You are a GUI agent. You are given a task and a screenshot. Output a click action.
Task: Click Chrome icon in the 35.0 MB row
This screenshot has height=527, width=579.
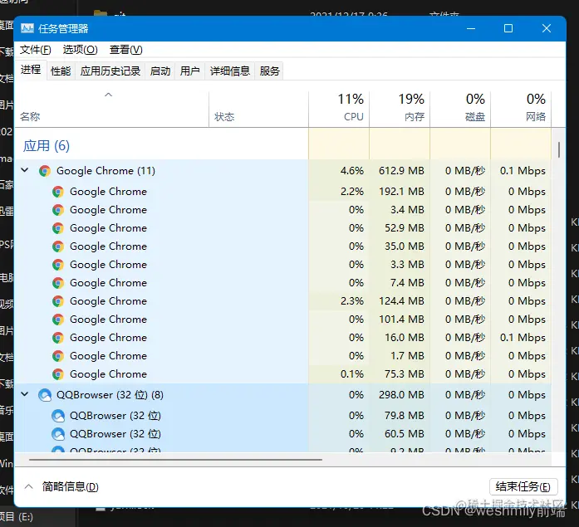[x=58, y=246]
